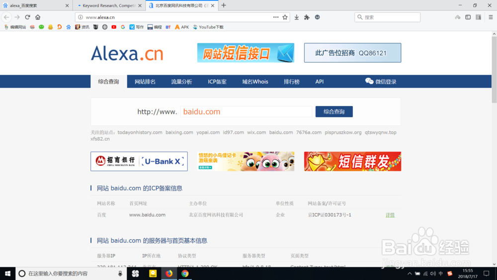Open the green WeChat bookmark icon
This screenshot has width=497, height=280.
tap(41, 27)
